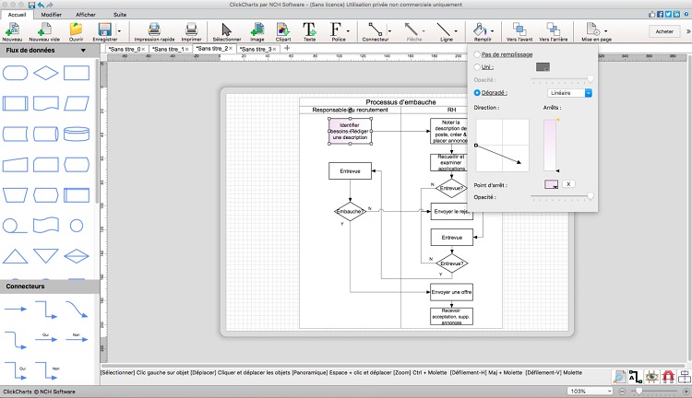The width and height of the screenshot is (692, 398).
Task: Select the Pas de remplissage radio button
Action: click(x=476, y=55)
